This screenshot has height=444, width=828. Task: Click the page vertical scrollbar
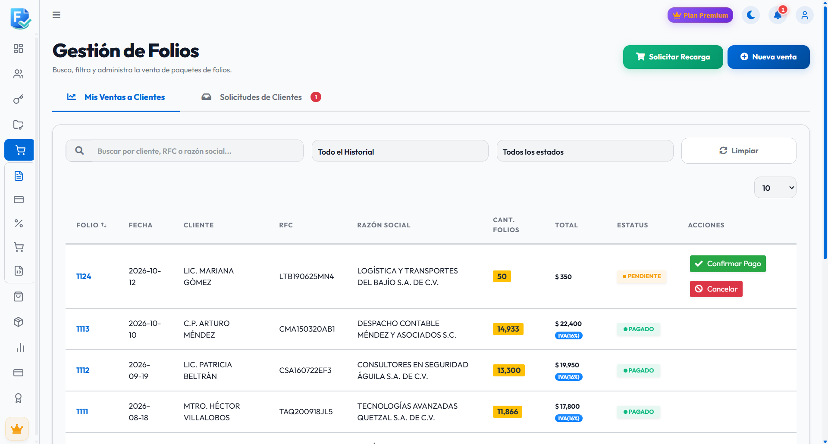click(825, 129)
